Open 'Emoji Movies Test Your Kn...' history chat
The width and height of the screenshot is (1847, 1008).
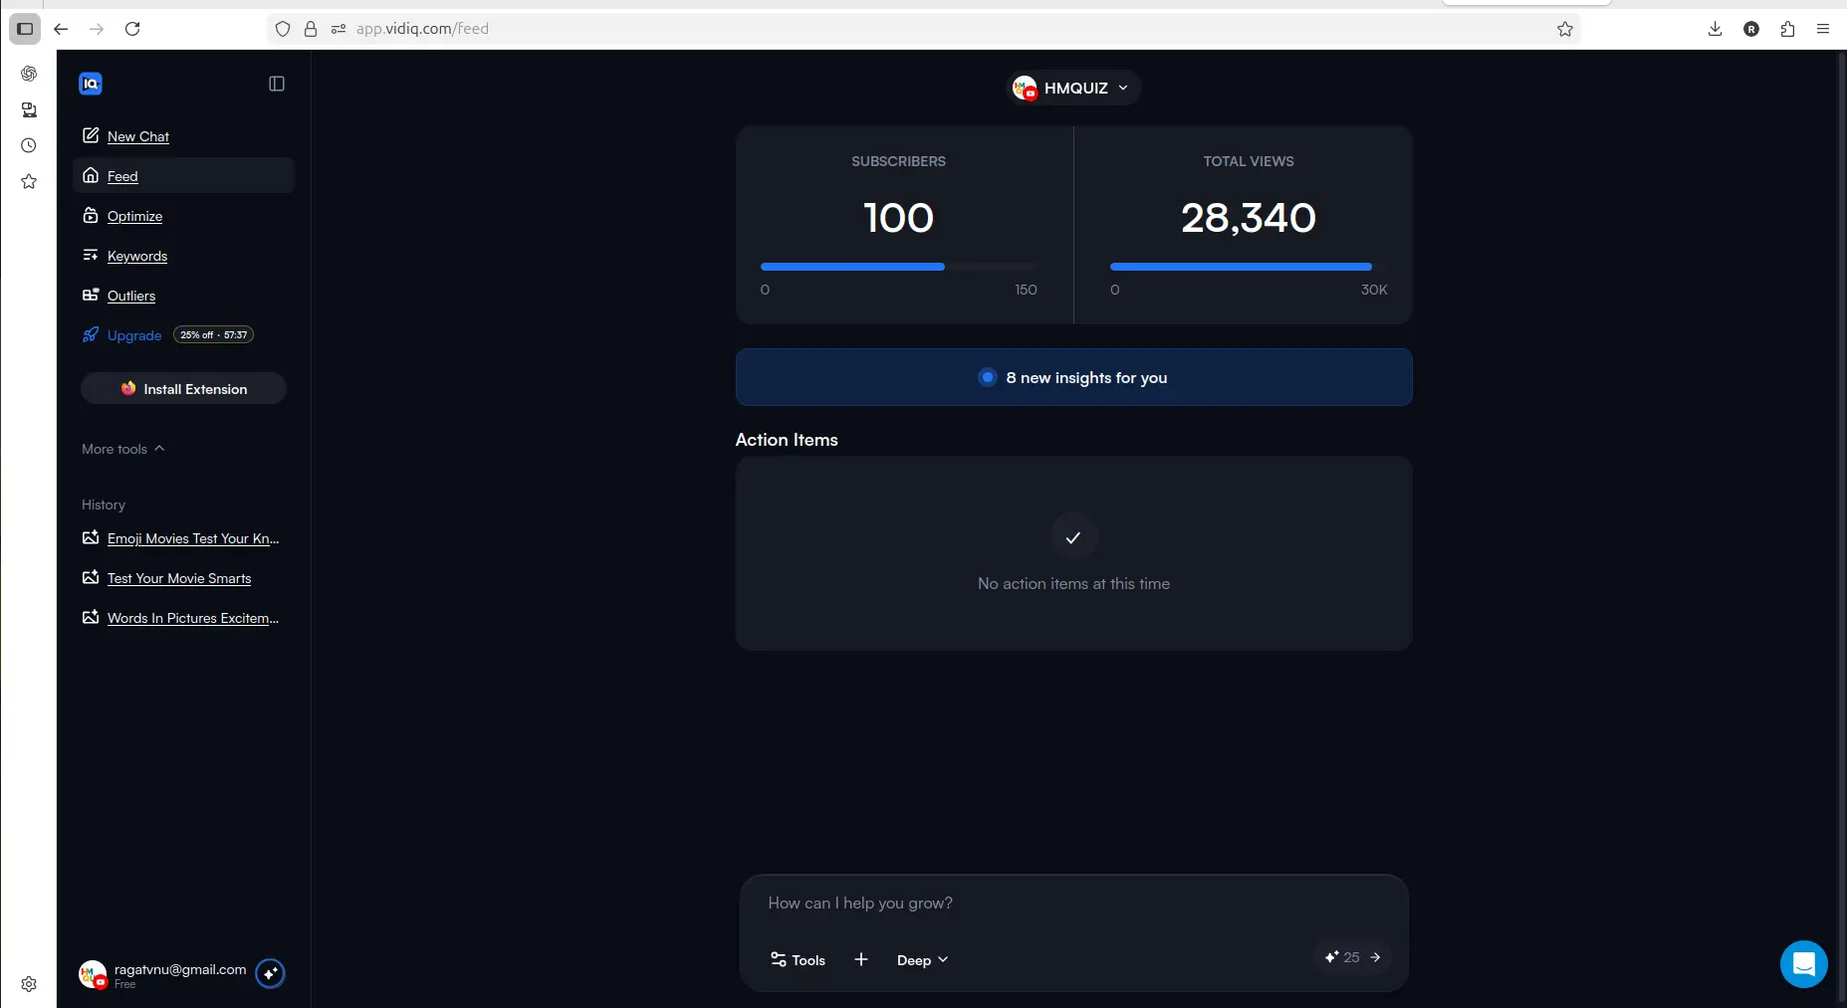click(180, 538)
